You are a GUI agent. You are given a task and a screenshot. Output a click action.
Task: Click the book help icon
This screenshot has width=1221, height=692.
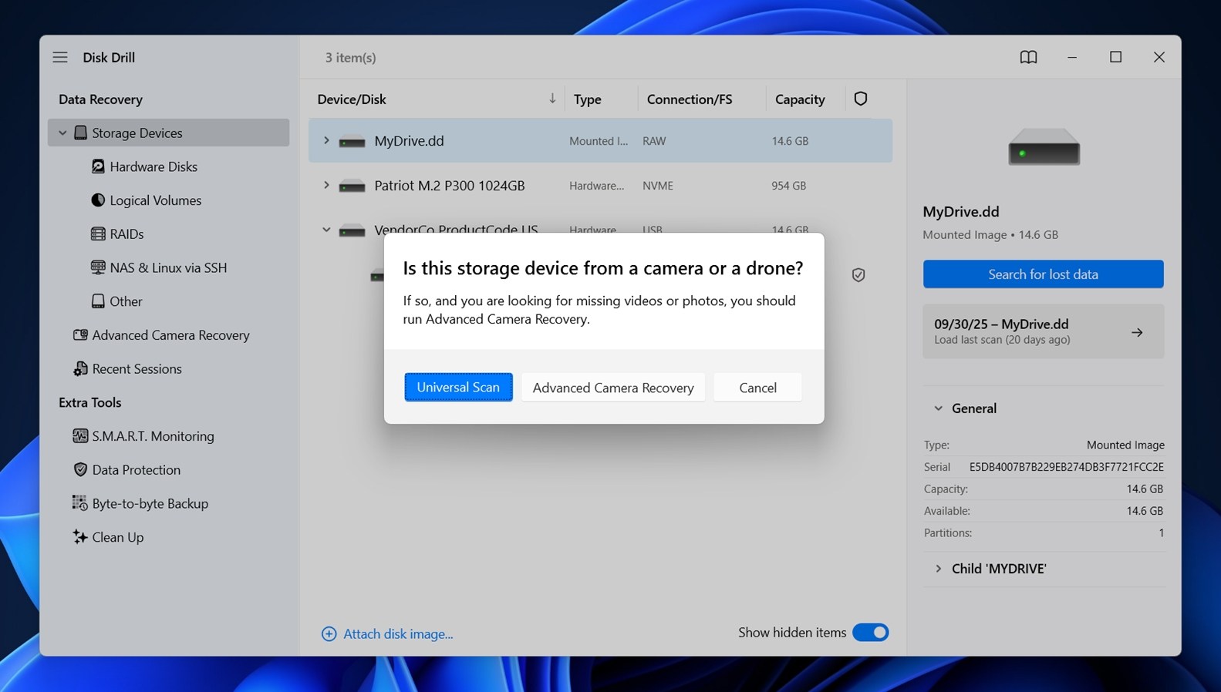click(1028, 57)
